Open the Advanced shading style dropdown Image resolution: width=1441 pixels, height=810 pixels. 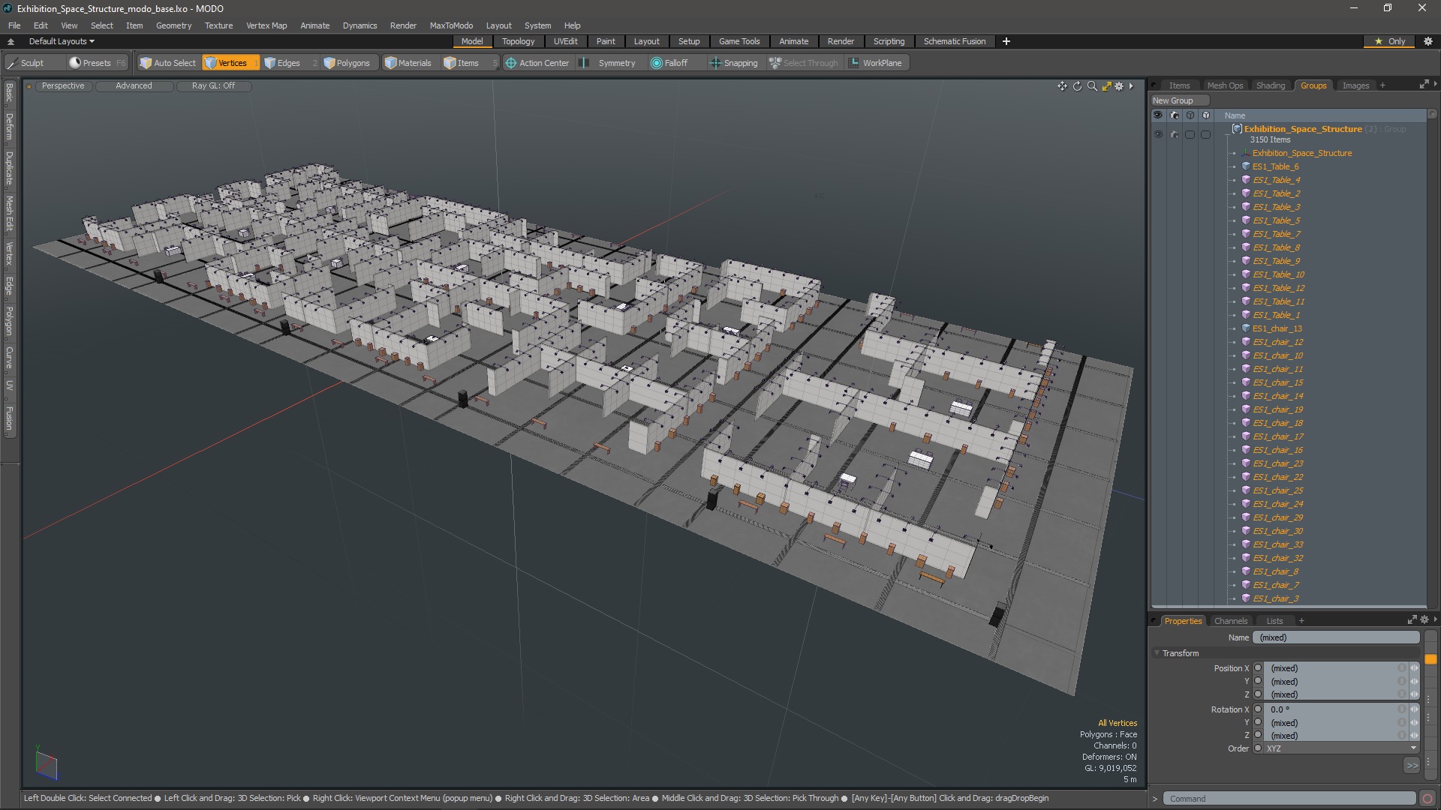134,86
